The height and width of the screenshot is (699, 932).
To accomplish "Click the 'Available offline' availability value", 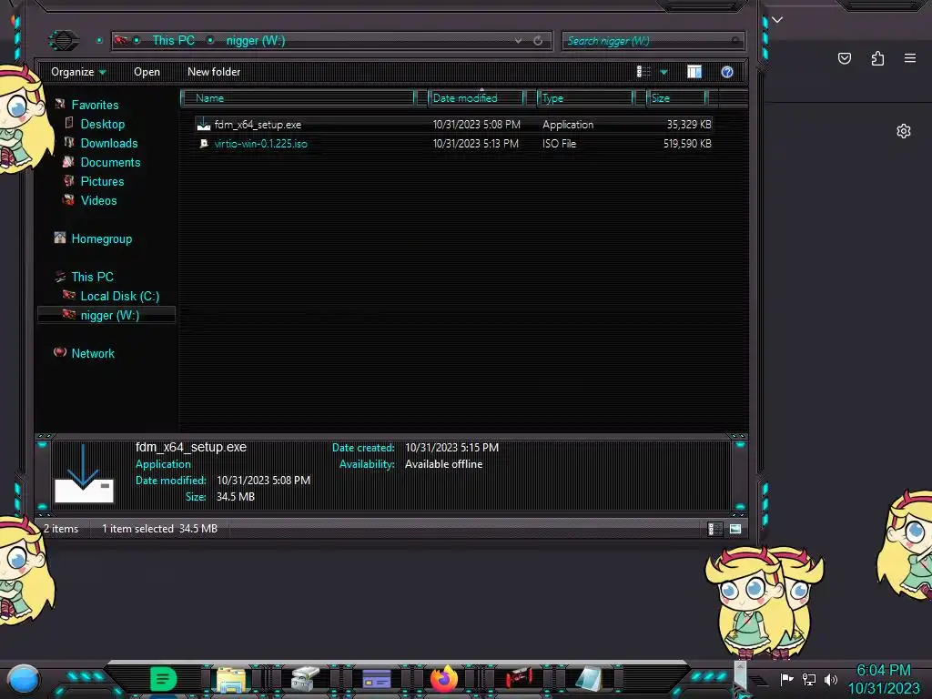I will 443,464.
